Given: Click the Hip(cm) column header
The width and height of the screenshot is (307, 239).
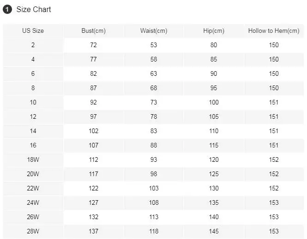Looking at the screenshot, I should pyautogui.click(x=214, y=31).
